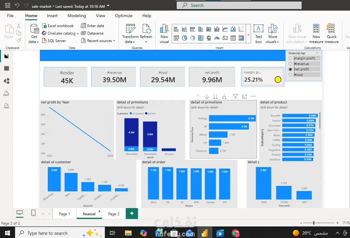The width and height of the screenshot is (350, 238).
Task: Insert a matrix visual
Action: (241, 38)
